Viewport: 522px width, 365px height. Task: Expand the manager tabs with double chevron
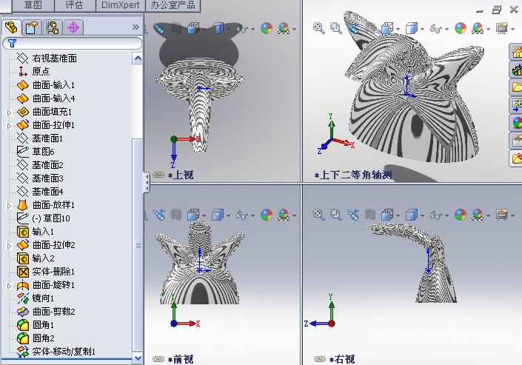point(135,27)
